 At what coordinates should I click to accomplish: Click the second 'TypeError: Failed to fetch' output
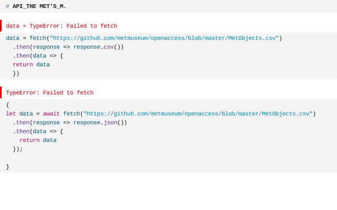coord(50,93)
